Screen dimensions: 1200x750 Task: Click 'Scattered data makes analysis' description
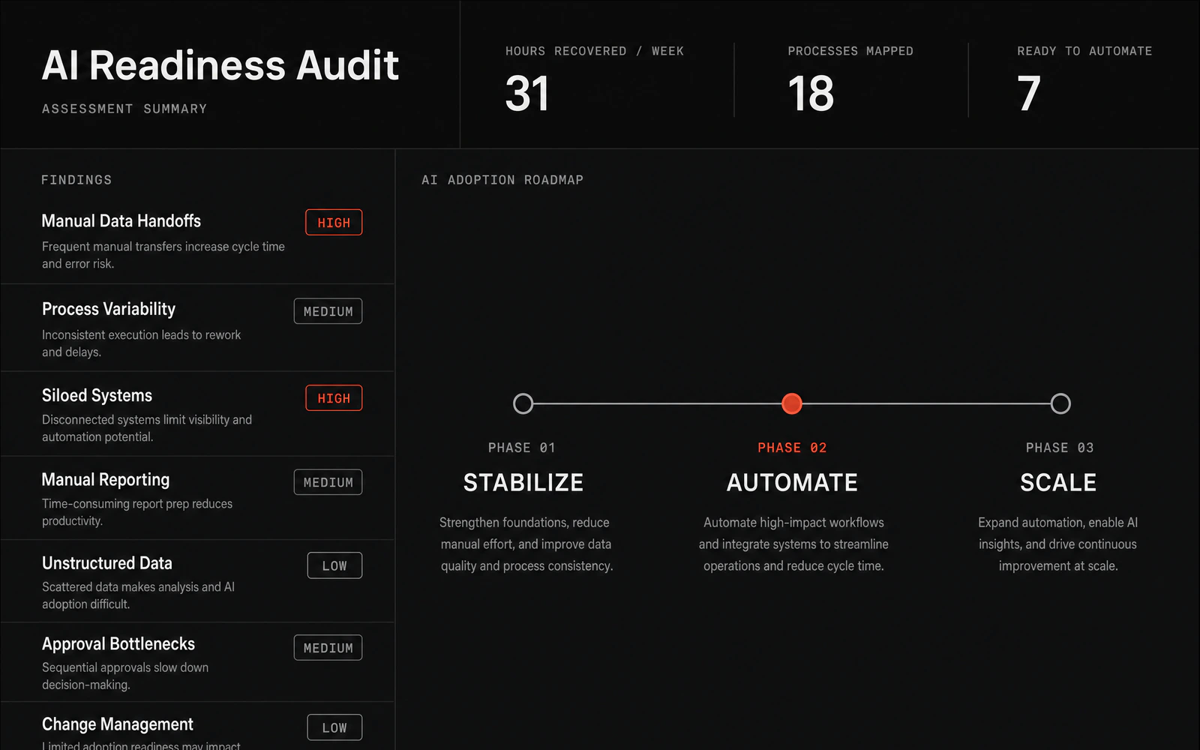[139, 595]
